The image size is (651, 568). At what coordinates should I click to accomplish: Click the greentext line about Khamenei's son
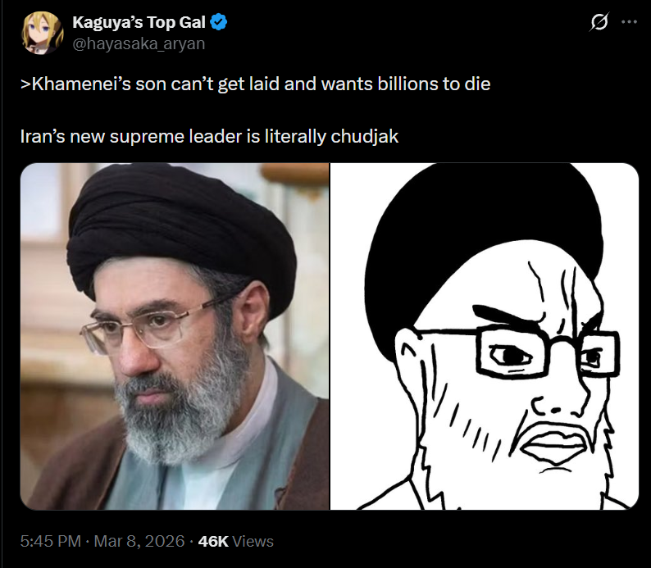(x=255, y=84)
